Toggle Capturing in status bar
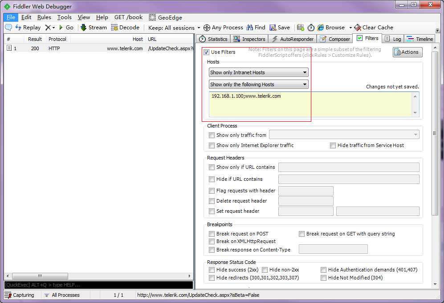The width and height of the screenshot is (444, 303). point(19,295)
